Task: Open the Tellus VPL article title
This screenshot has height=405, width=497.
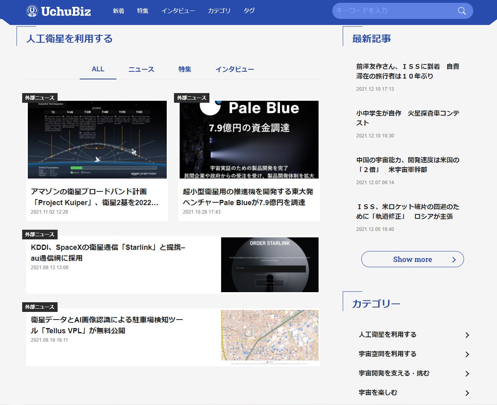Action: (107, 325)
